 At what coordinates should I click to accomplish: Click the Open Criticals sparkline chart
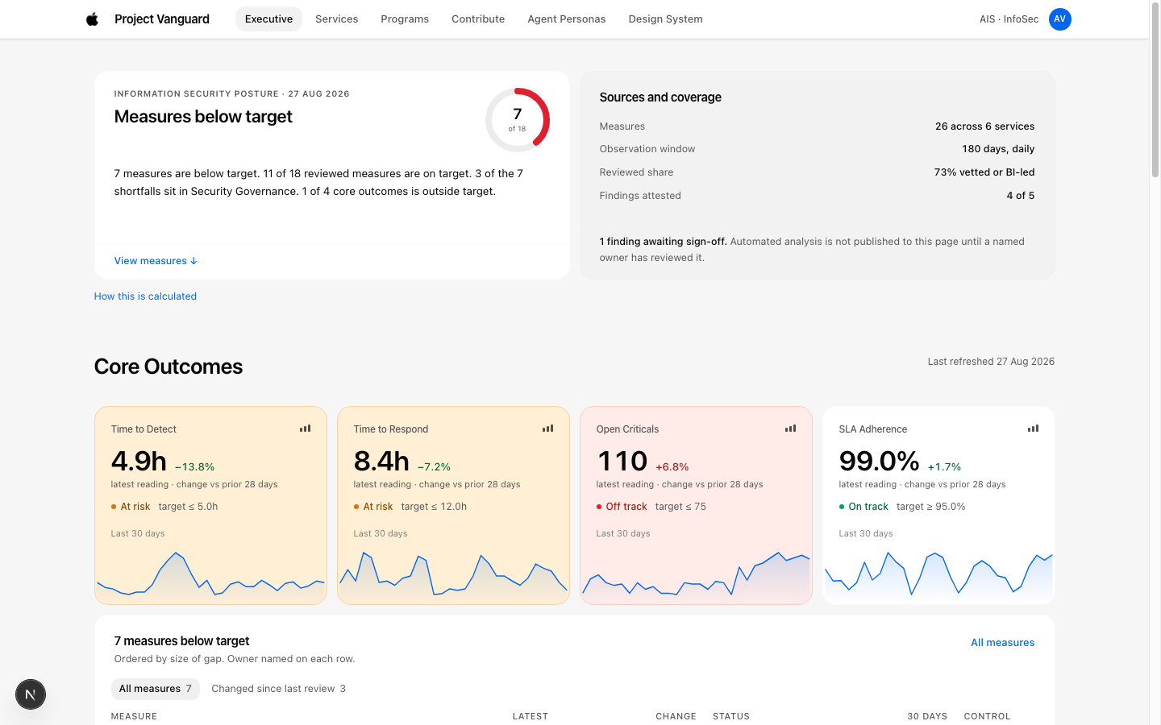coord(696,575)
